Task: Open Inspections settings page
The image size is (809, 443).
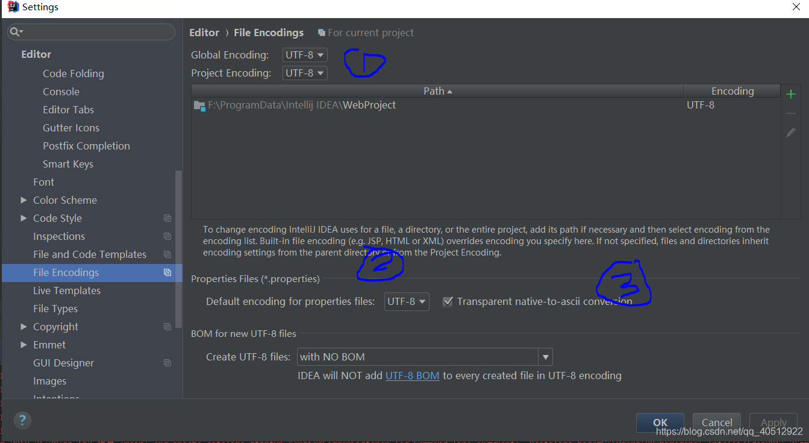Action: click(59, 236)
